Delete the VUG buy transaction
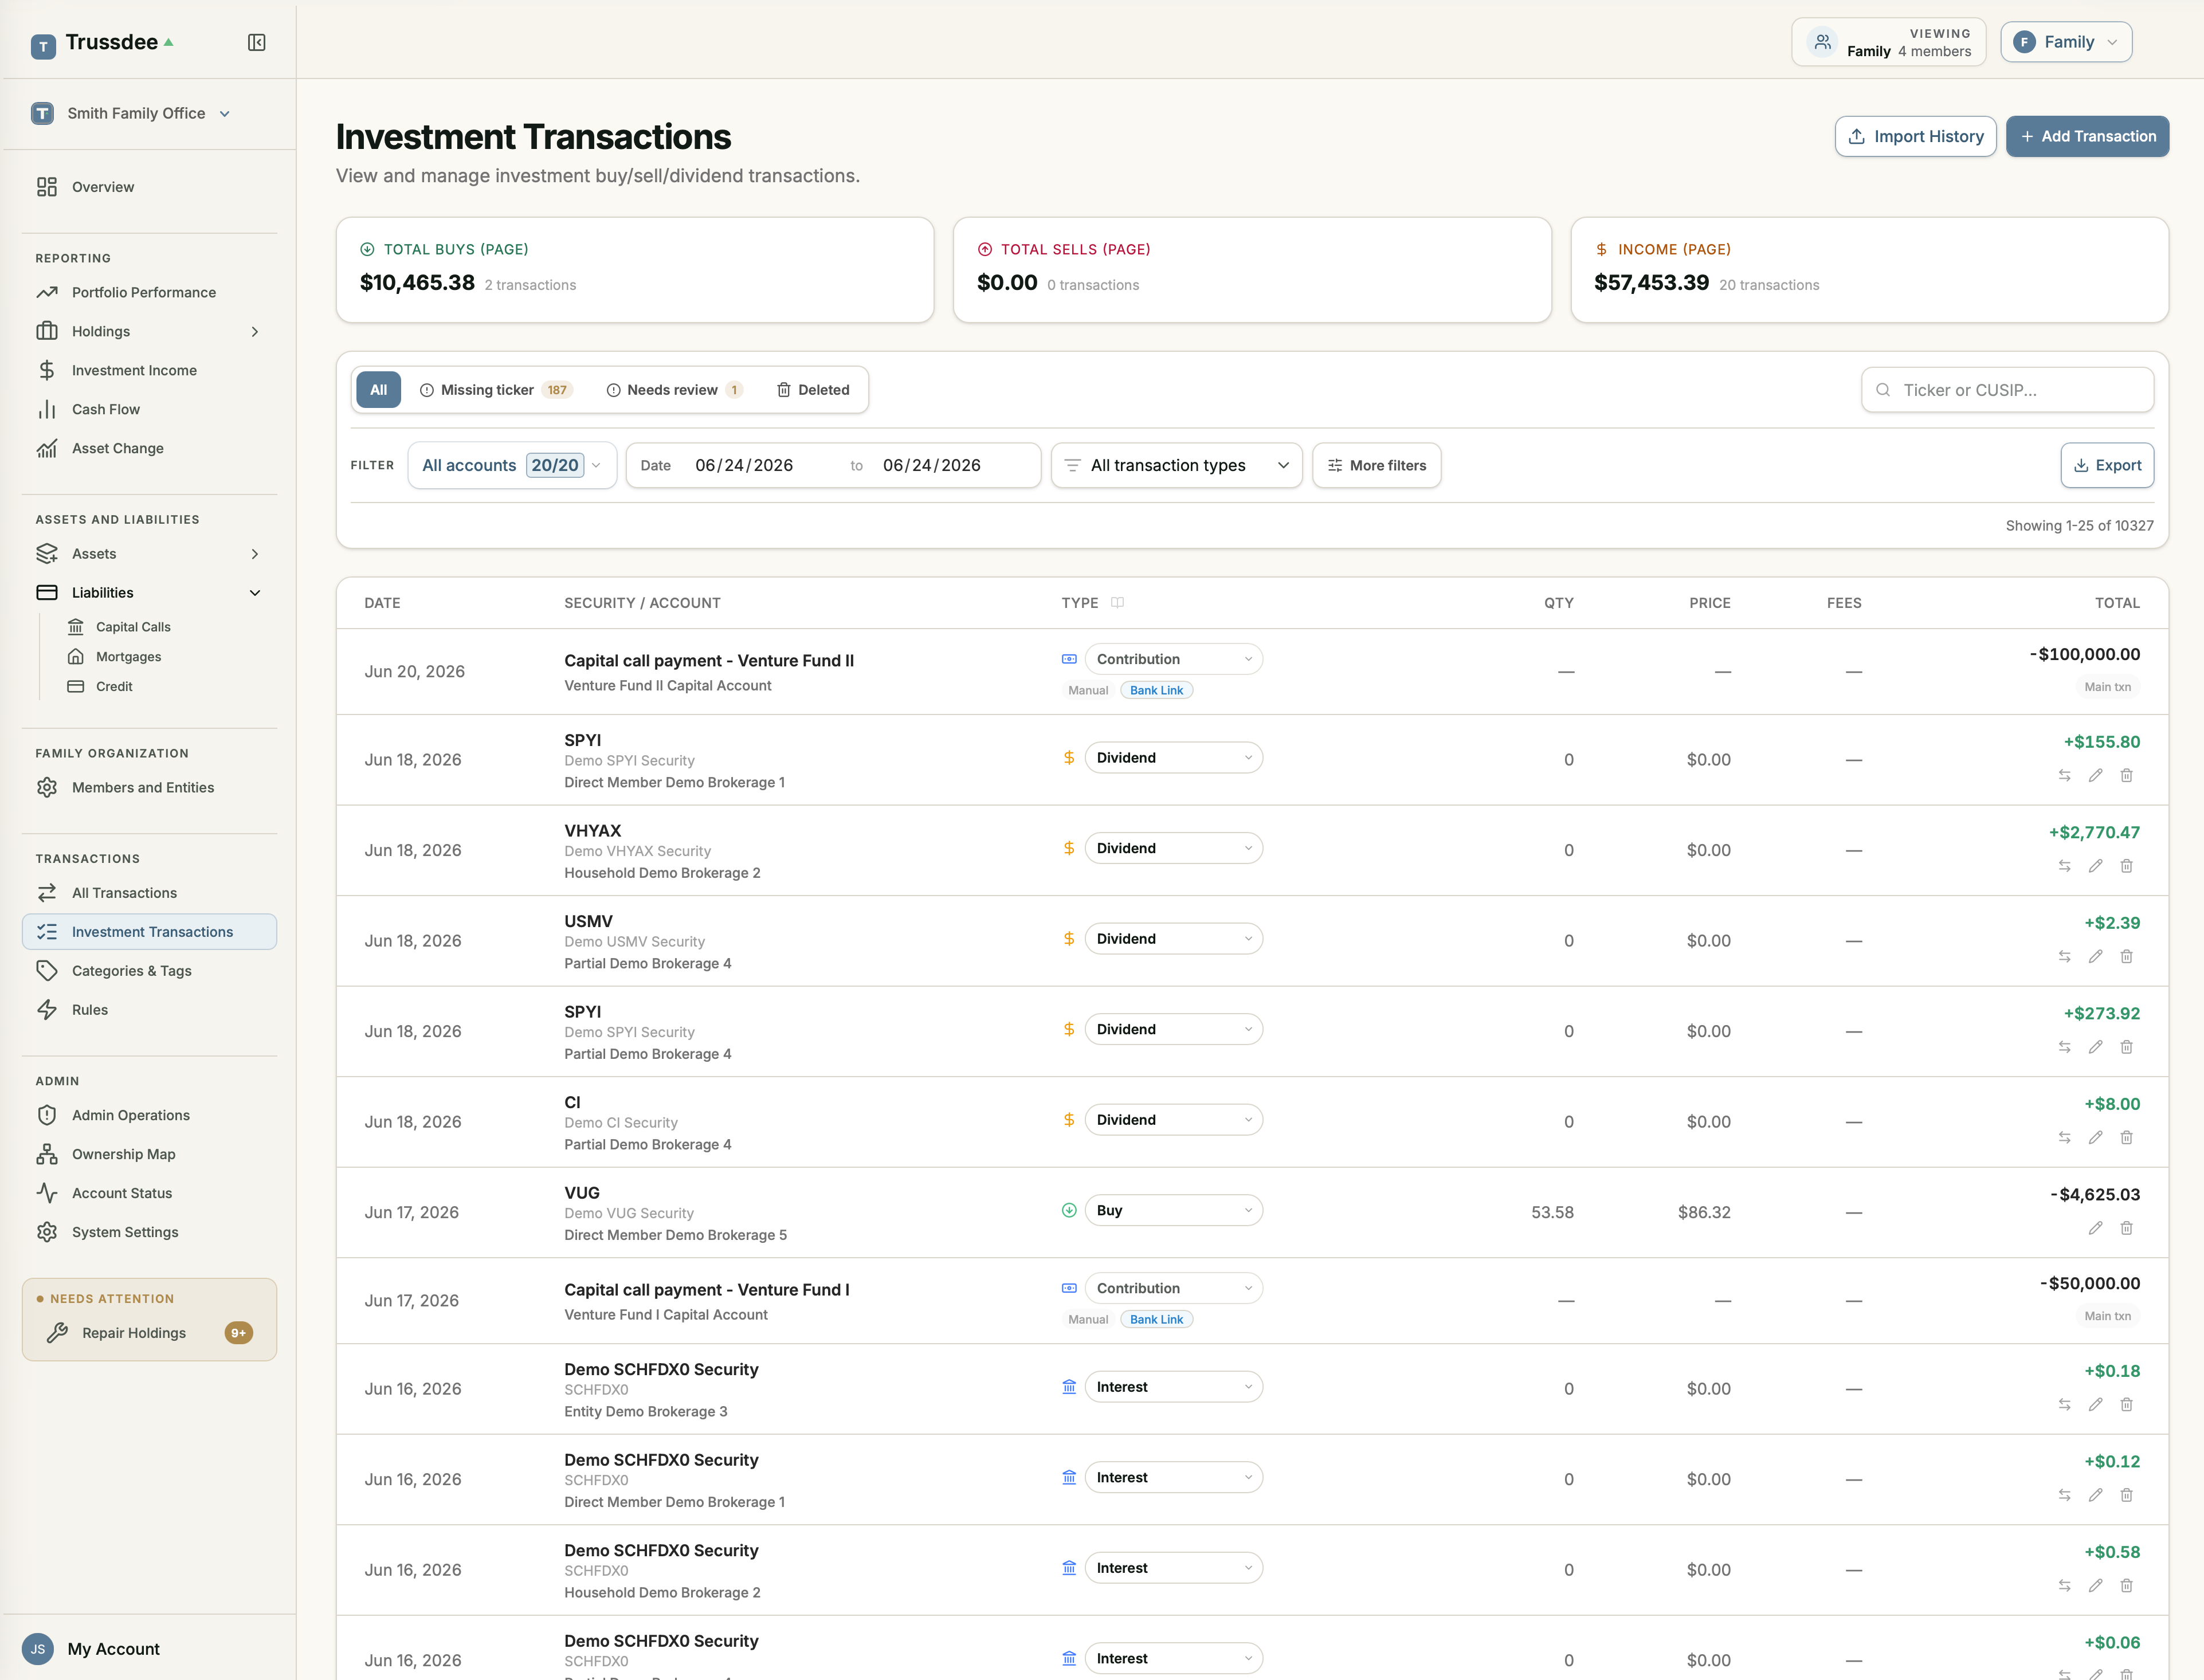2204x1680 pixels. 2126,1228
